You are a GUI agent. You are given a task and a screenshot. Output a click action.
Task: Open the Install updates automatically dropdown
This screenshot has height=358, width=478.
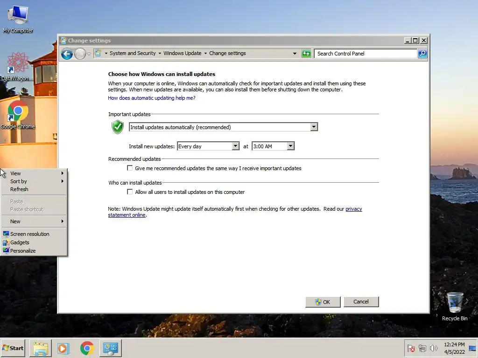pyautogui.click(x=314, y=127)
